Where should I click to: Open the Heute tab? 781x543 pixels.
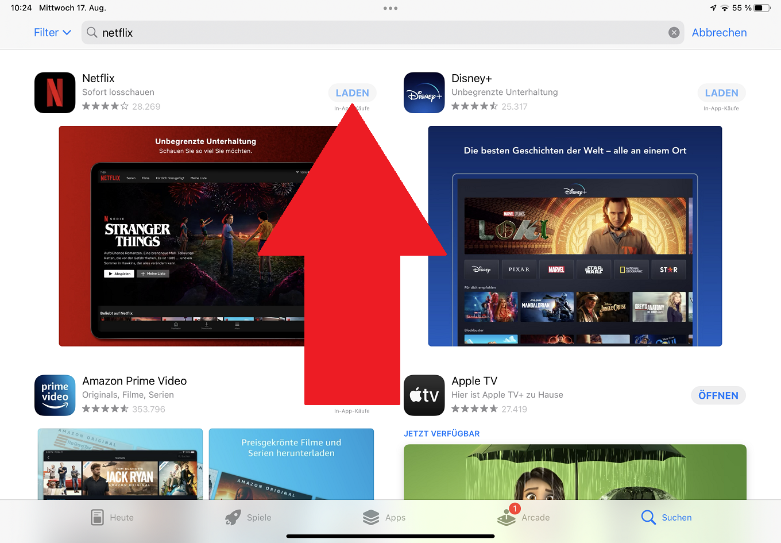point(113,517)
